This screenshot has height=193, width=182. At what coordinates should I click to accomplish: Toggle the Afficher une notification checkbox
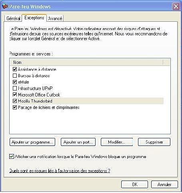[x=12, y=156]
